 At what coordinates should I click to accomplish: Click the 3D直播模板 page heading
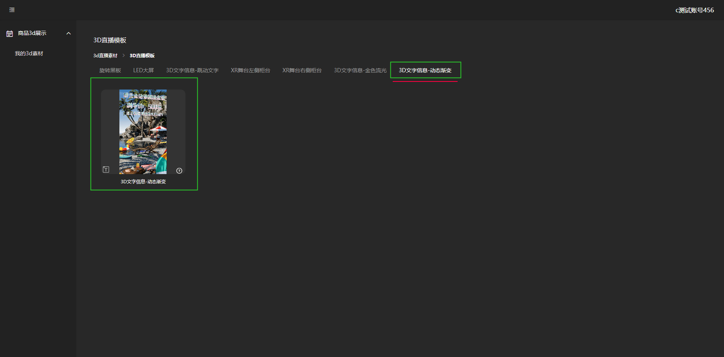pyautogui.click(x=110, y=40)
